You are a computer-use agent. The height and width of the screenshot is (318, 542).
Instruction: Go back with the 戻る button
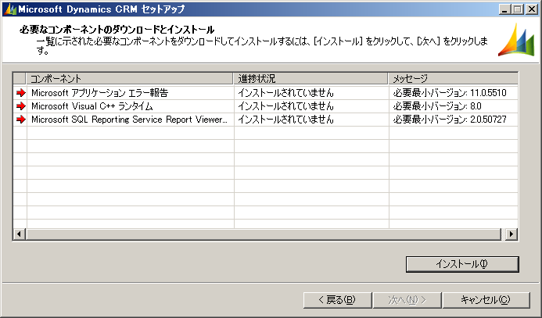pyautogui.click(x=337, y=300)
